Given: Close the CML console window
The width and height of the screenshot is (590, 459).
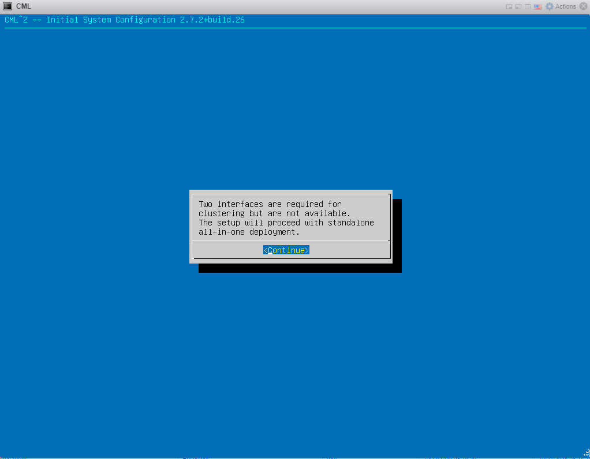Looking at the screenshot, I should (583, 6).
